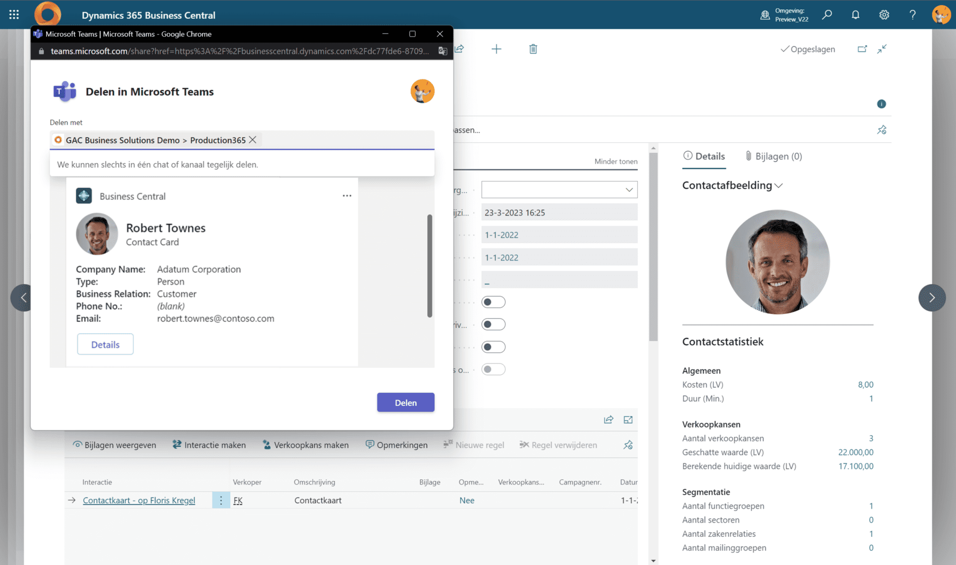Screen dimensions: 956x565
Task: Click Robert Townes photo in Teams card
Action: pyautogui.click(x=97, y=234)
